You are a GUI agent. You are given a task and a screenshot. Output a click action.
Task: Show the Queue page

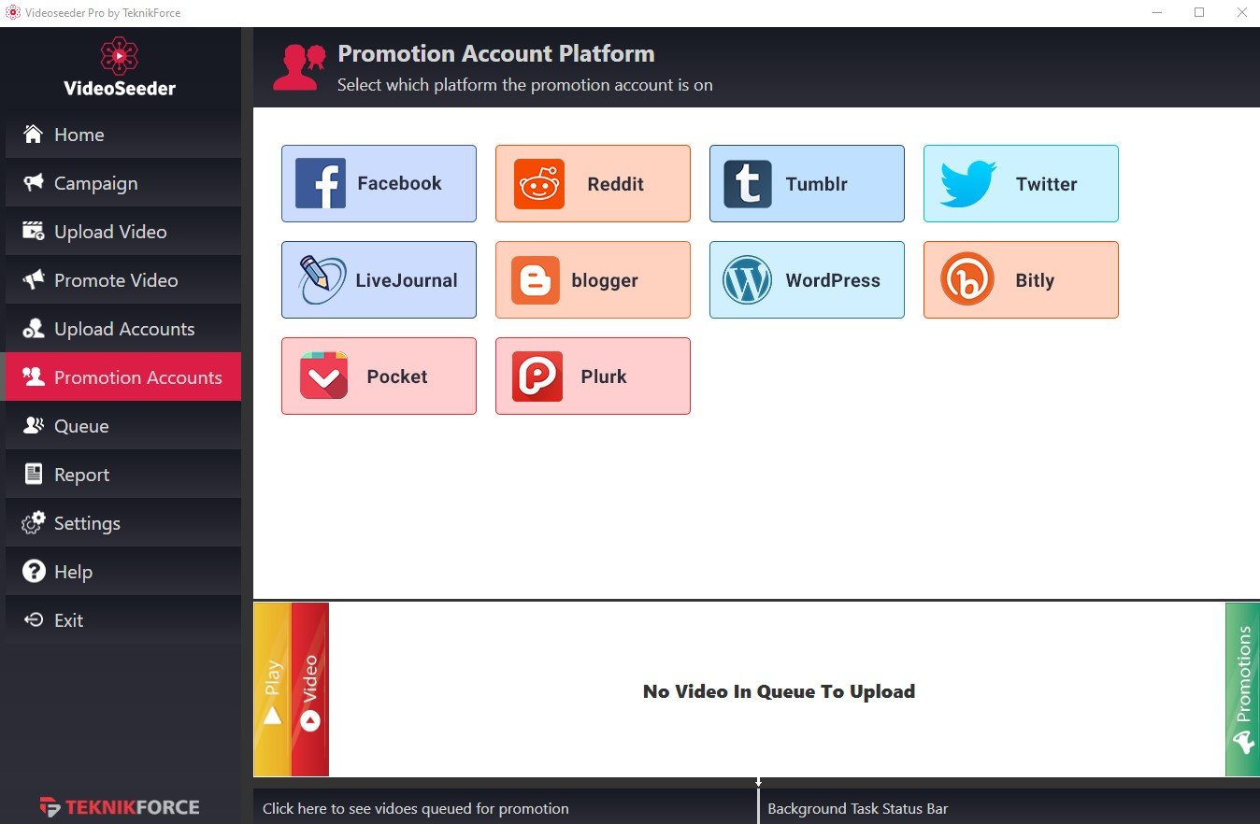(122, 426)
